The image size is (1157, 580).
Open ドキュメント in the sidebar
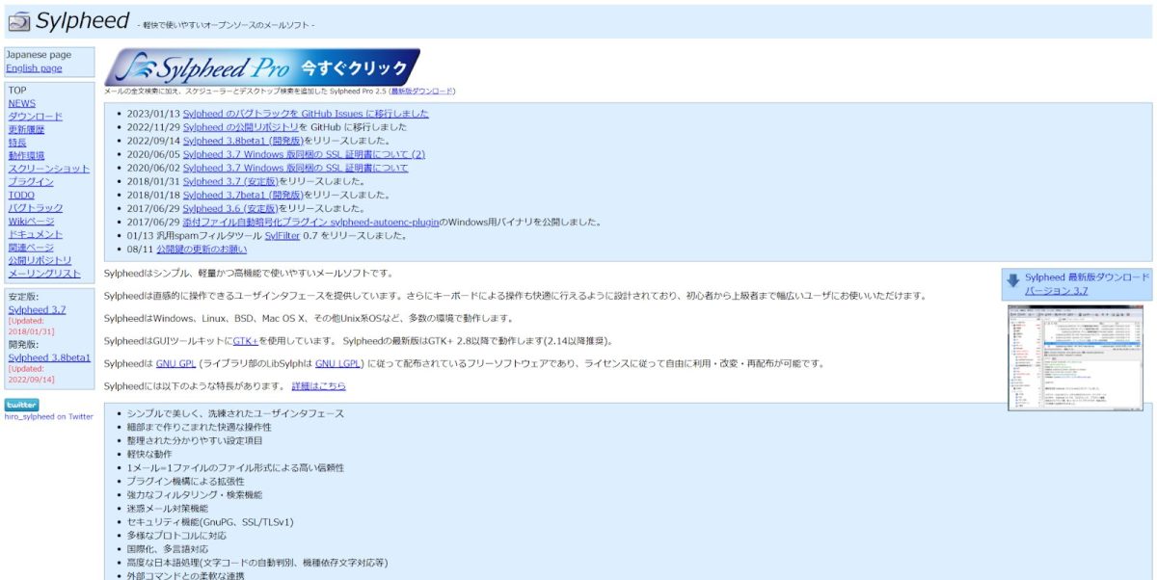pos(36,234)
